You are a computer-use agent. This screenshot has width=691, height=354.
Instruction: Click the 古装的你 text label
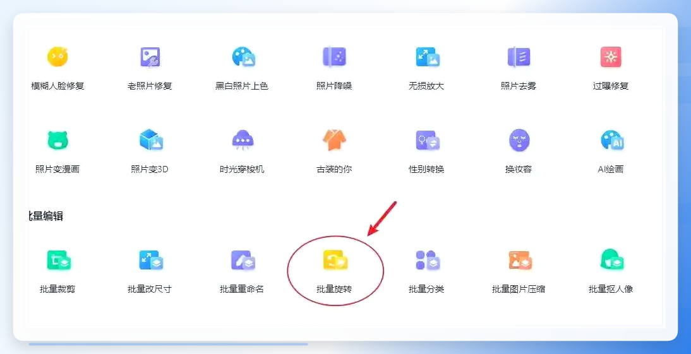(x=334, y=169)
